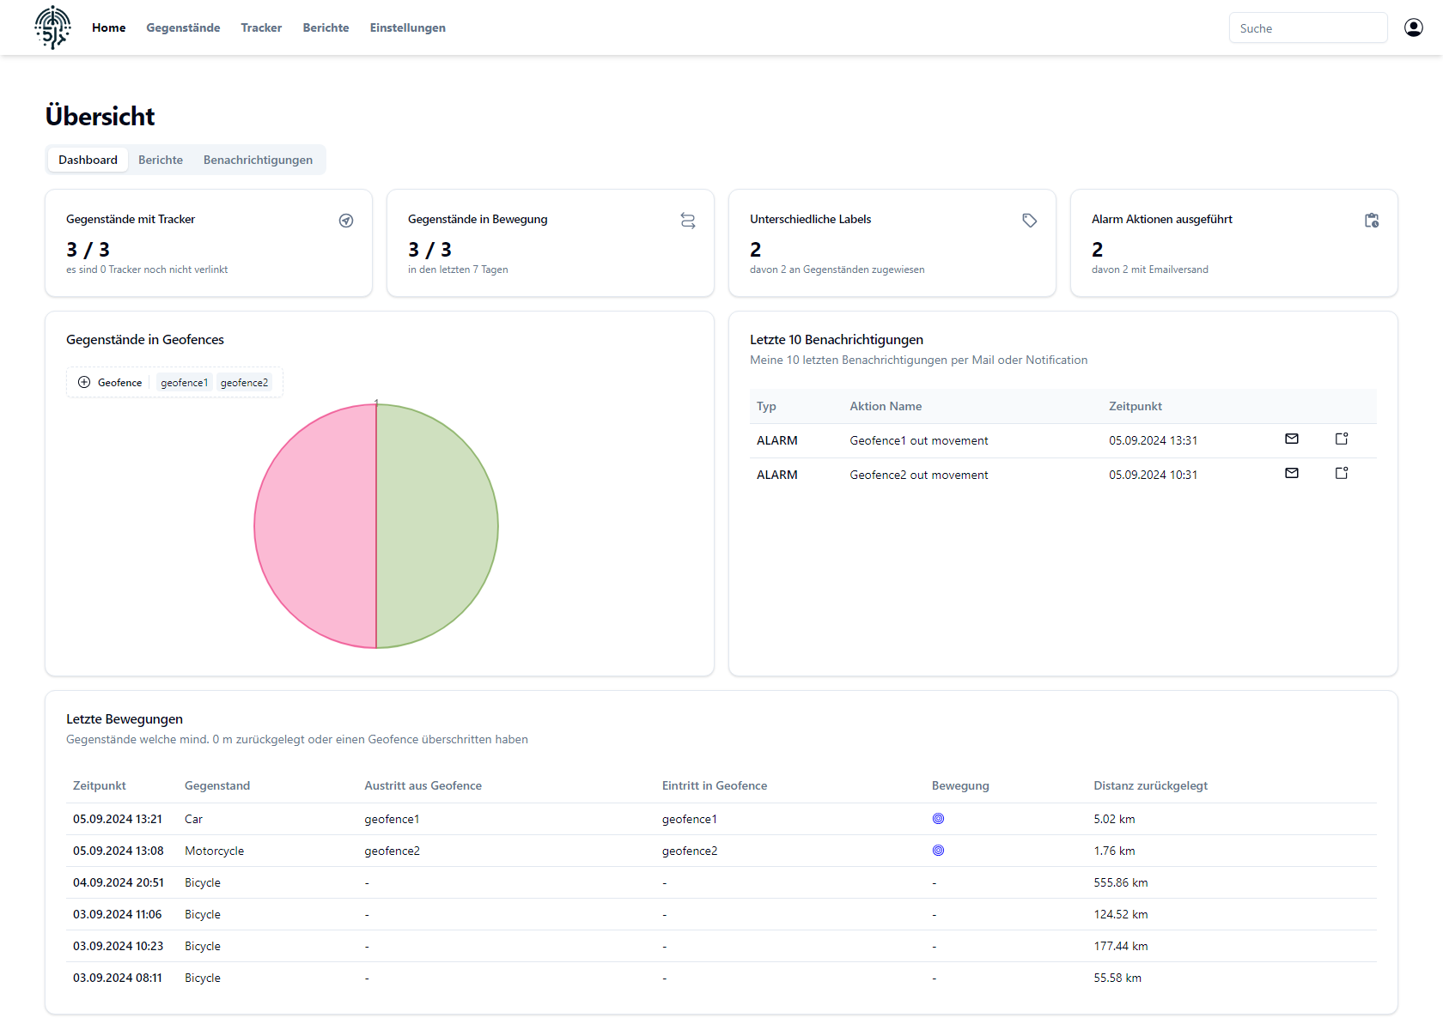Click the label tag icon in Unterschiedliche Labels
1443x1030 pixels.
(x=1029, y=221)
